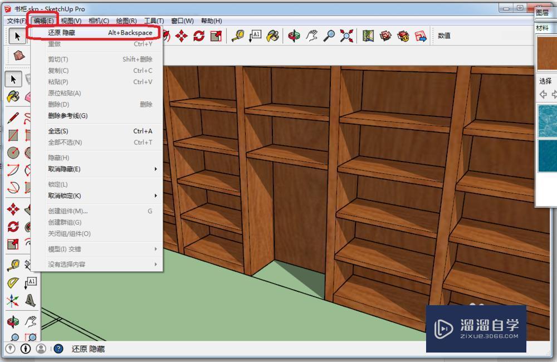Click the geolocation icon in the status bar
557x362 pixels.
[x=10, y=349]
